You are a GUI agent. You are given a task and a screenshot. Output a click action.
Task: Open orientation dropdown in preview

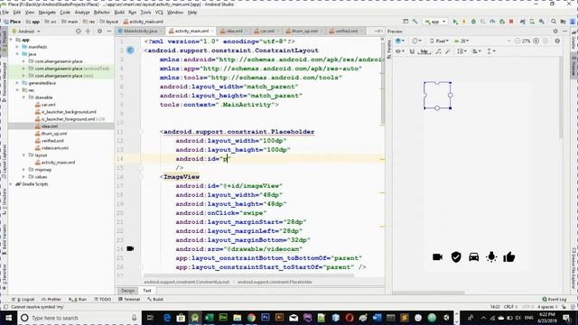coord(417,41)
